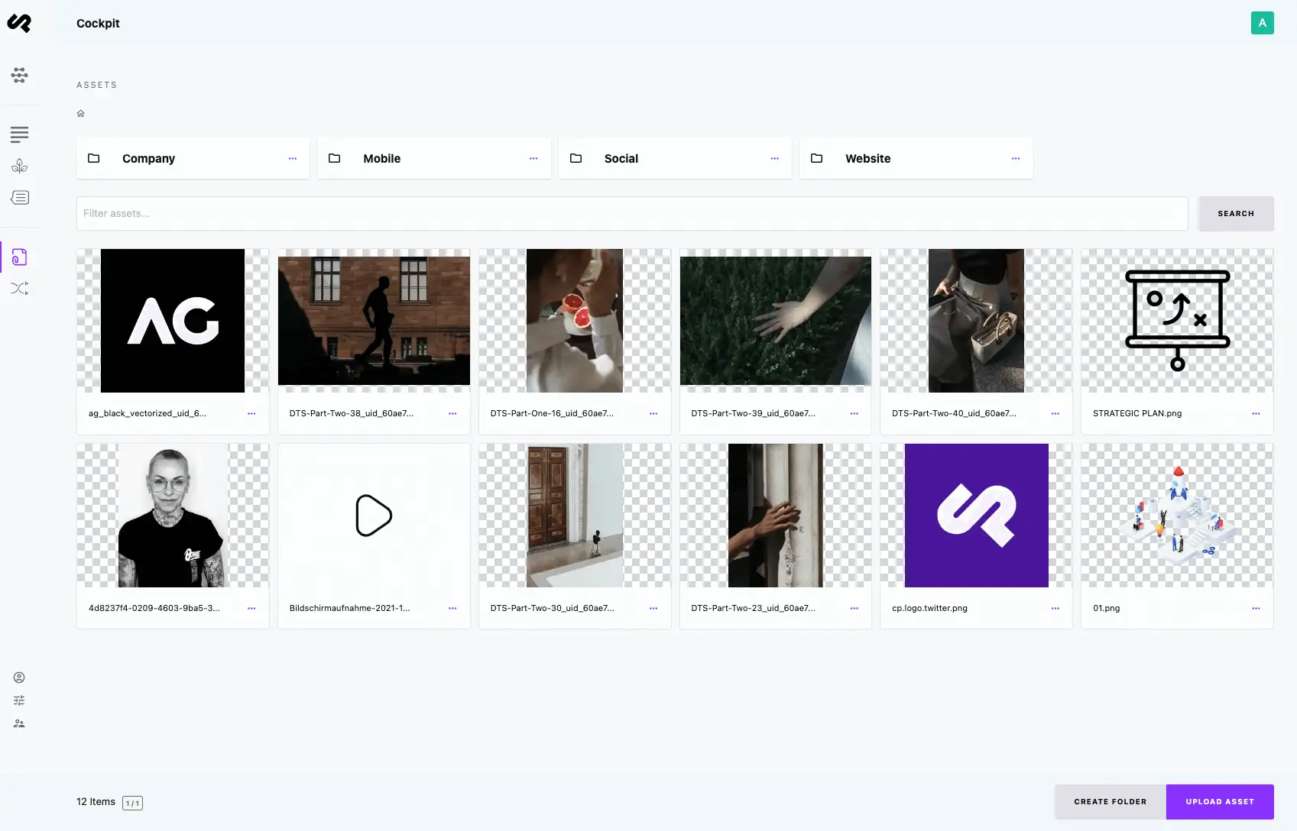
Task: Open the account profile icon in sidebar
Action: point(19,677)
